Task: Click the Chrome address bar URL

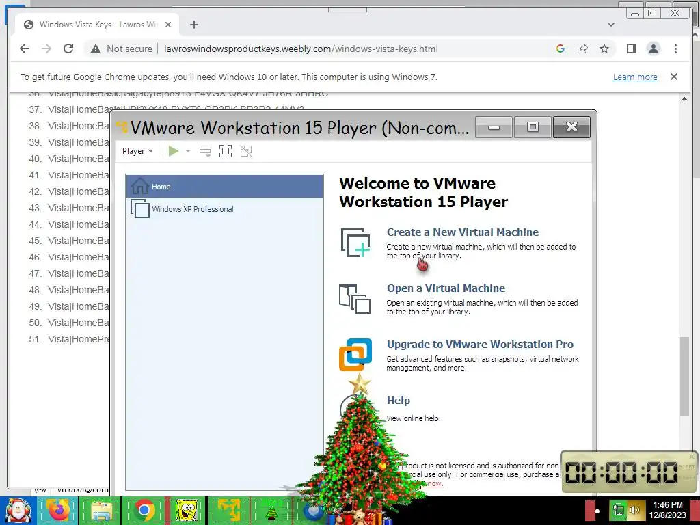Action: point(301,49)
